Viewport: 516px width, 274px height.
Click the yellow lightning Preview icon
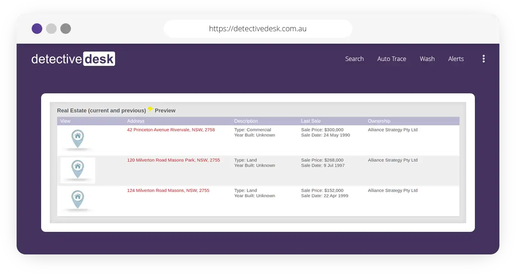pos(150,110)
